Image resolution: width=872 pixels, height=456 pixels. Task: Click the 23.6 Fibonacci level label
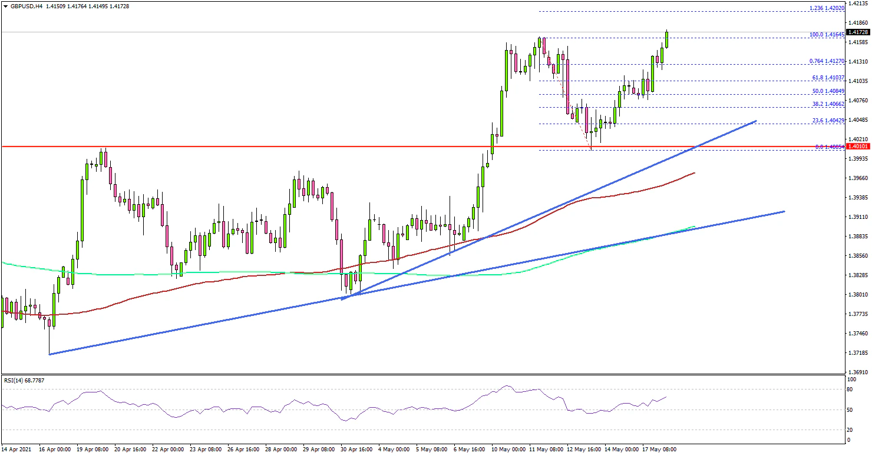[828, 120]
